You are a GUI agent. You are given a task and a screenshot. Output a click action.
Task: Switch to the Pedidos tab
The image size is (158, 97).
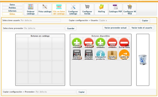click(12, 8)
